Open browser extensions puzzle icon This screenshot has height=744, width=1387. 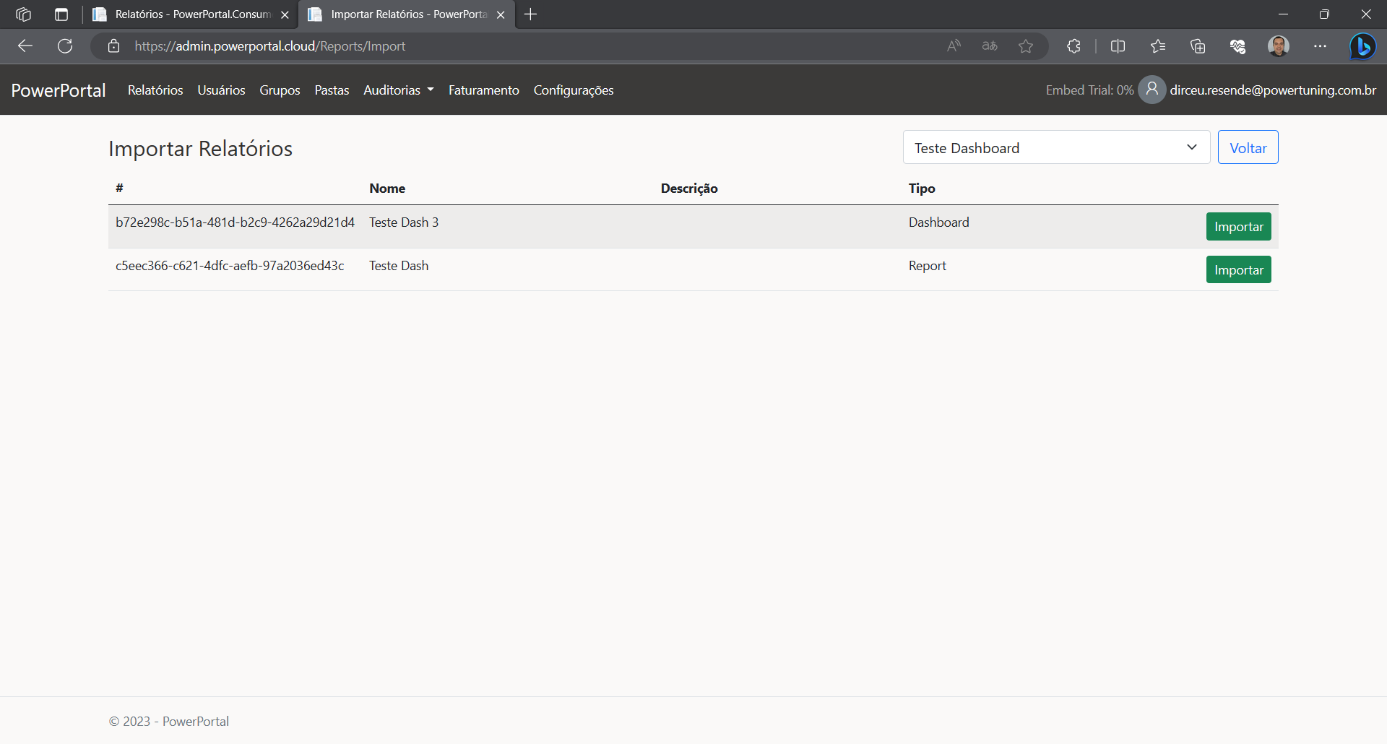[1073, 46]
